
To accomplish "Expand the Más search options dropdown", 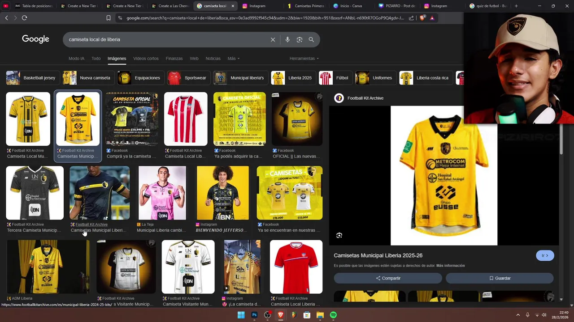I will [233, 59].
